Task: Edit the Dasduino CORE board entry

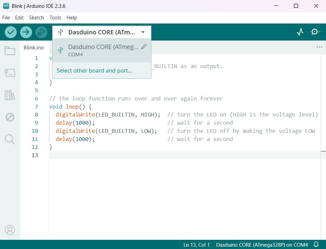Action: pyautogui.click(x=144, y=47)
